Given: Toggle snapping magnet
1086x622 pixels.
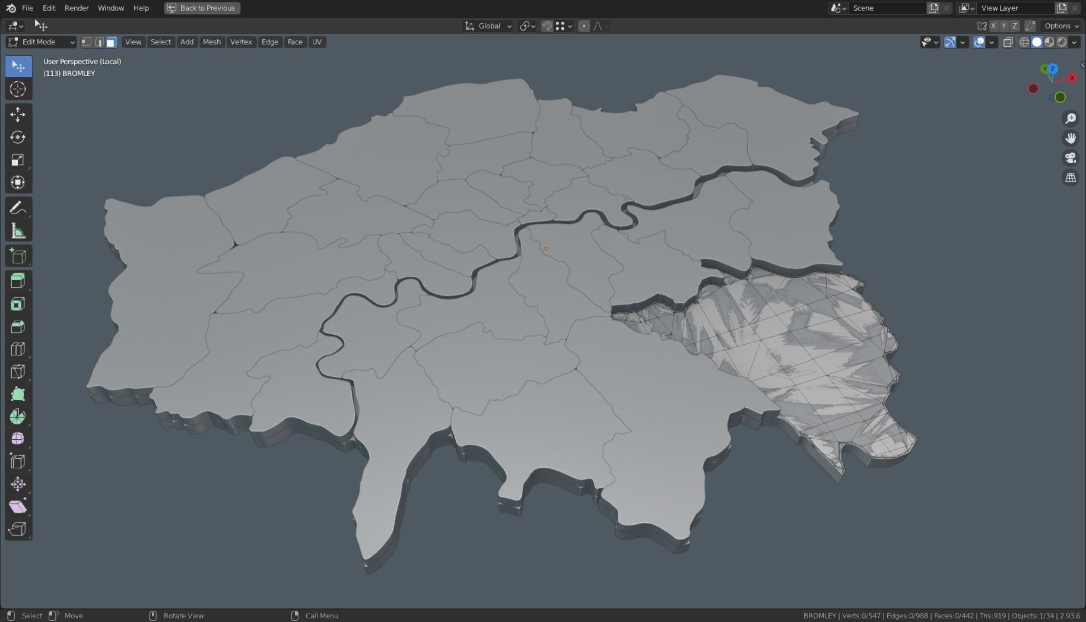Looking at the screenshot, I should tap(547, 26).
